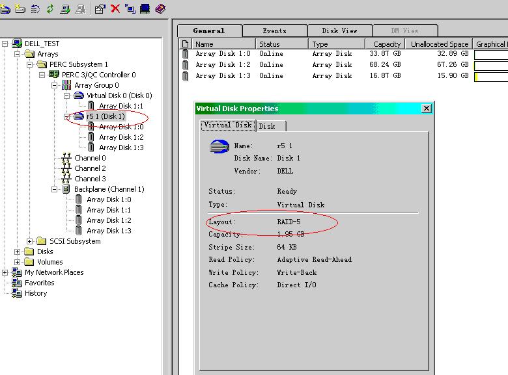Click the Array Group 0 icon
The width and height of the screenshot is (508, 375).
click(66, 85)
